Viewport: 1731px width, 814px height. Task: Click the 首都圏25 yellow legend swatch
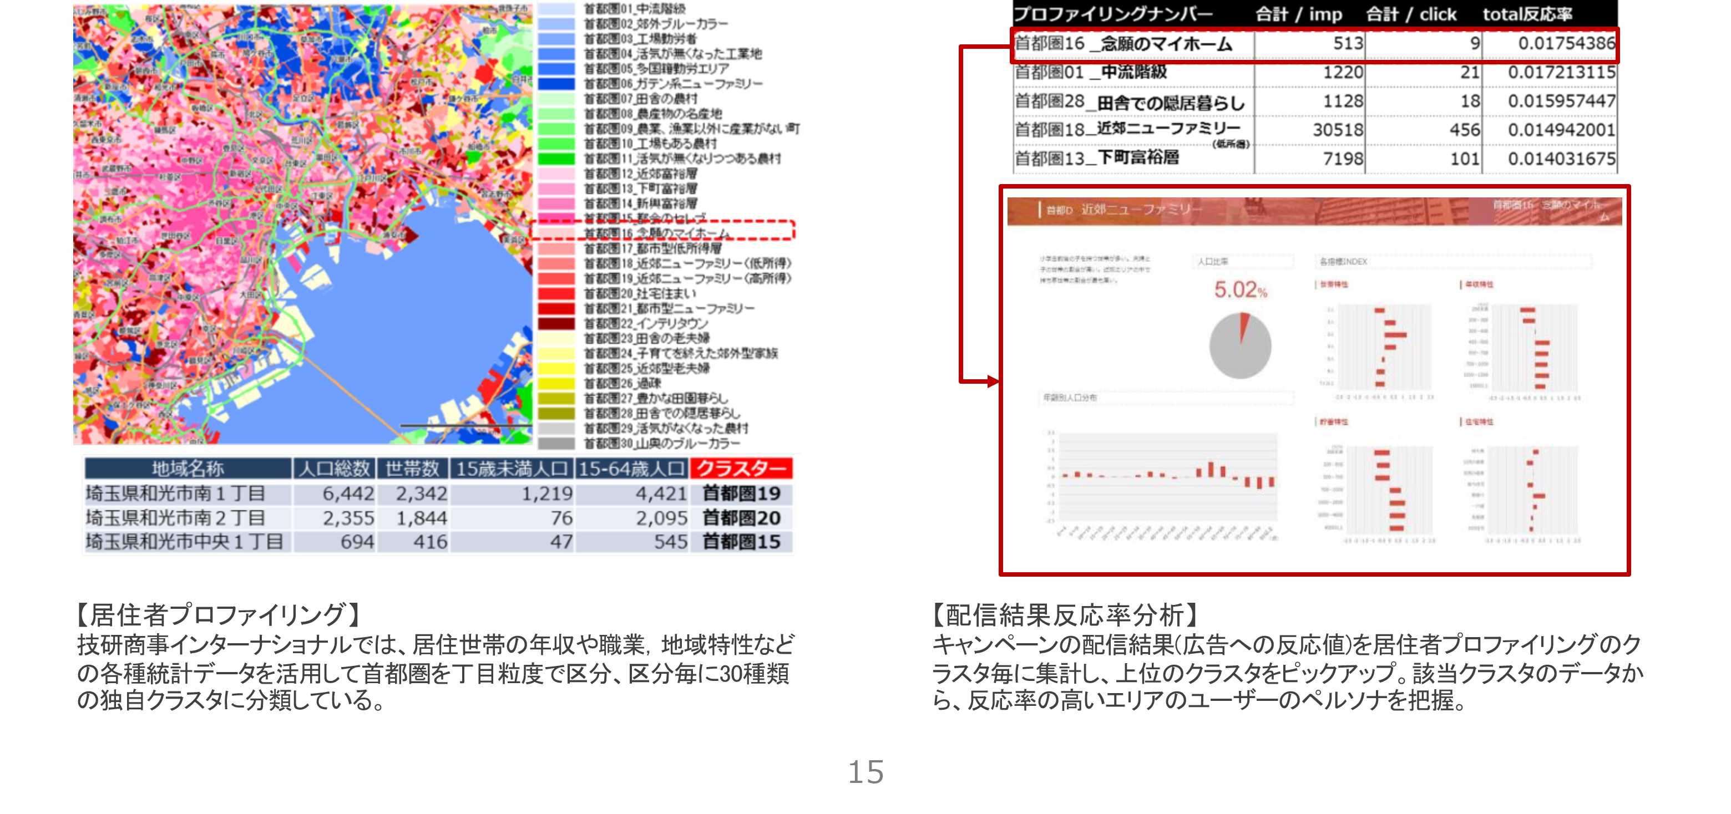[556, 369]
